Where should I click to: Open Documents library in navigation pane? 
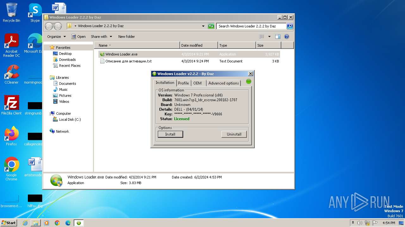click(67, 84)
